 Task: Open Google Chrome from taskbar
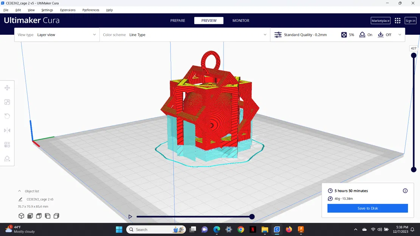pos(241,229)
